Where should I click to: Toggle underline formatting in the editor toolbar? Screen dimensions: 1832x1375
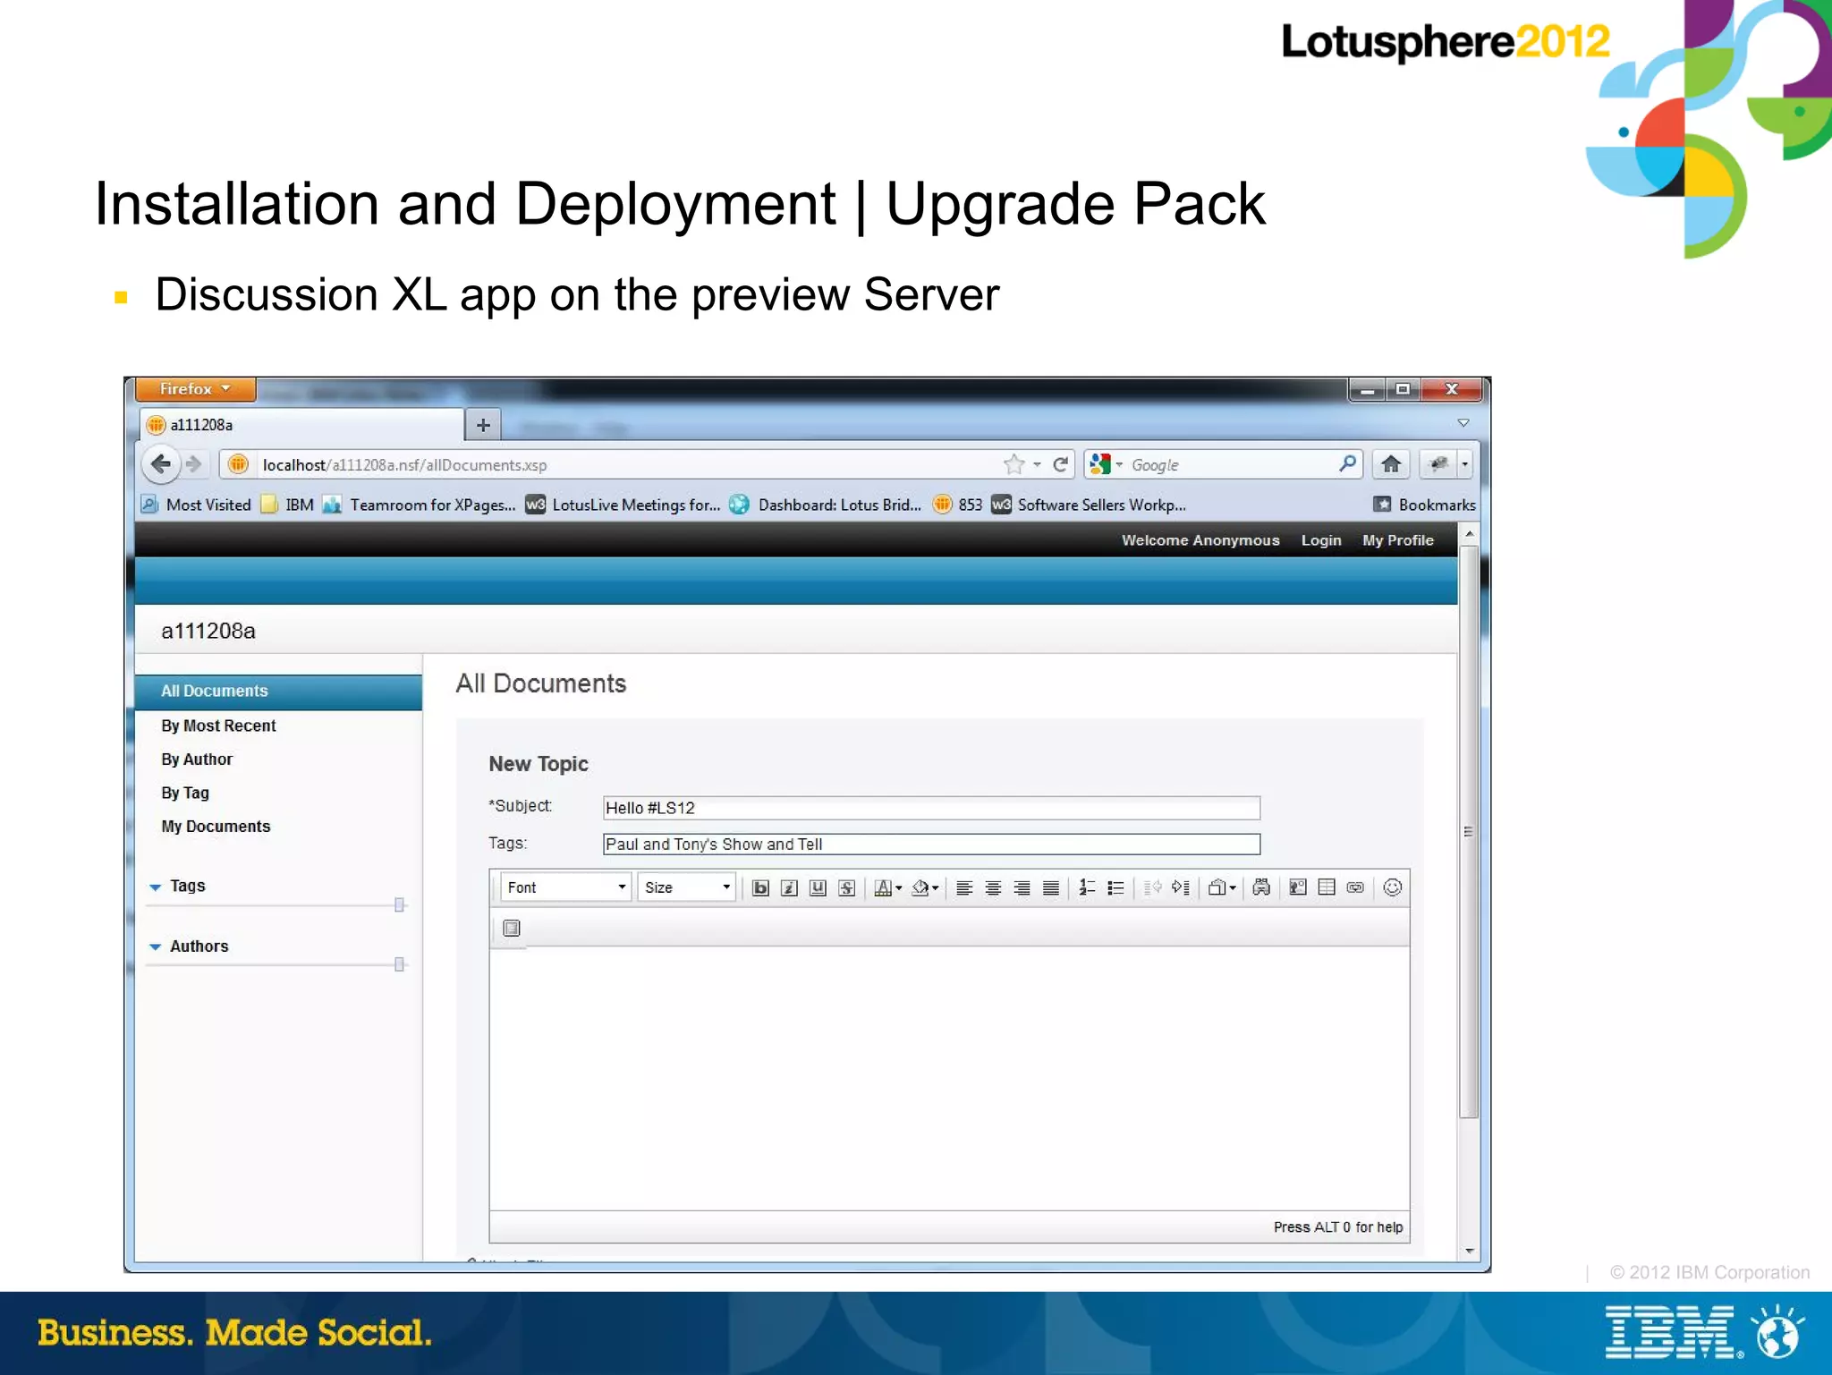coord(818,887)
